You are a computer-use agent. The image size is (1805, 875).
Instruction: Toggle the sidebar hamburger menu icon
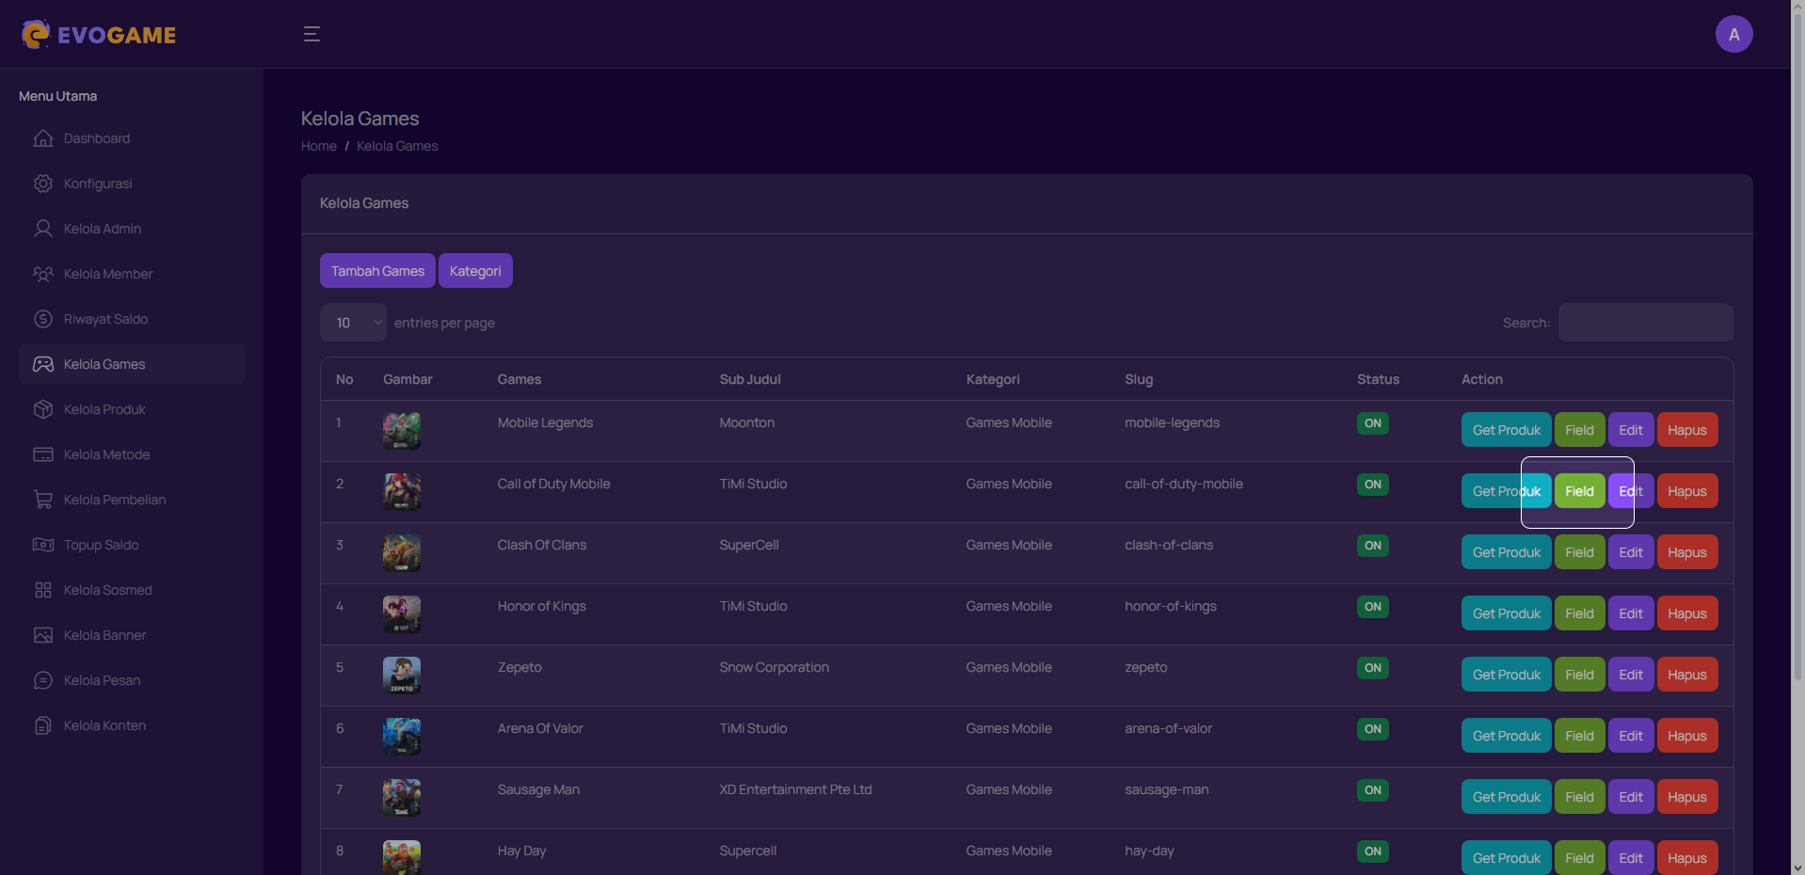click(x=311, y=35)
